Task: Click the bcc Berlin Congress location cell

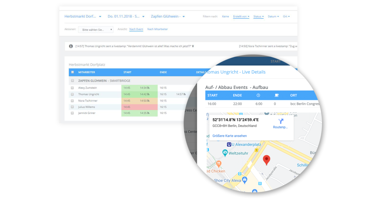Action: click(305, 104)
